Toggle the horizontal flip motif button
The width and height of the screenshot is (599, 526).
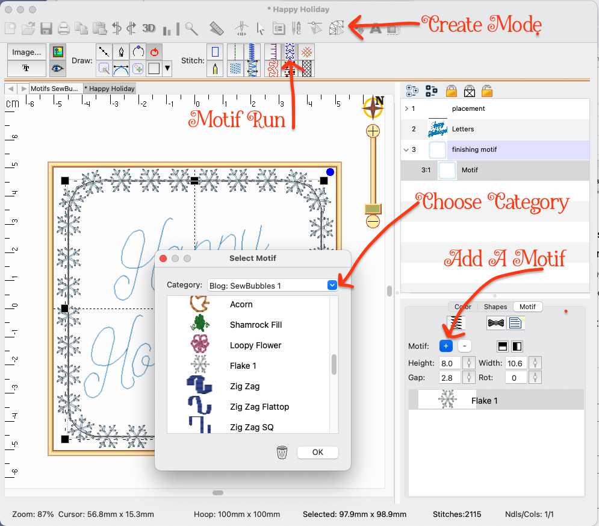coord(518,346)
